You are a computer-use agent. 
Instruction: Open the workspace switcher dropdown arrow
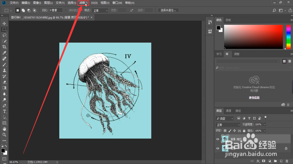pos(285,11)
